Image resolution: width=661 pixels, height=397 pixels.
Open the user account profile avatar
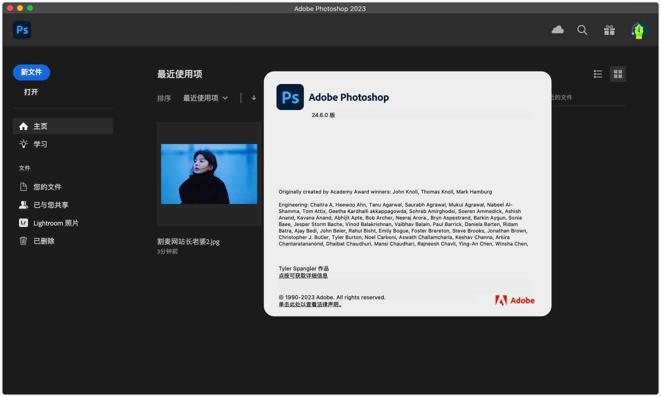coord(639,30)
